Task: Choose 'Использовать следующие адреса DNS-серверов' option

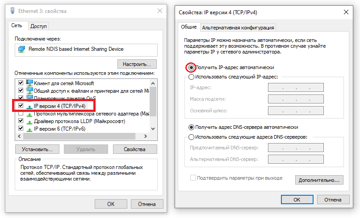Action: (192, 137)
